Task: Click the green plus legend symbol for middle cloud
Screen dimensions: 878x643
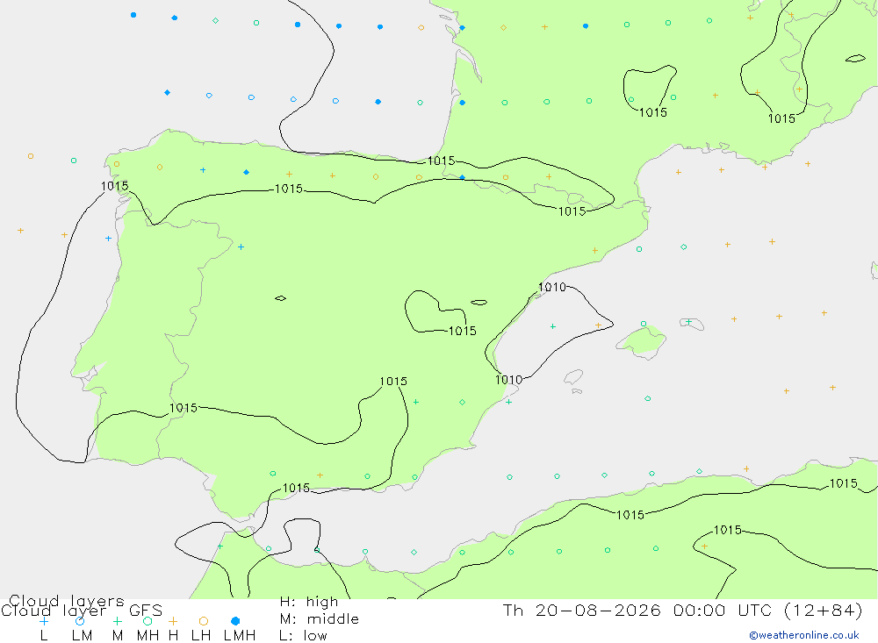Action: (117, 621)
